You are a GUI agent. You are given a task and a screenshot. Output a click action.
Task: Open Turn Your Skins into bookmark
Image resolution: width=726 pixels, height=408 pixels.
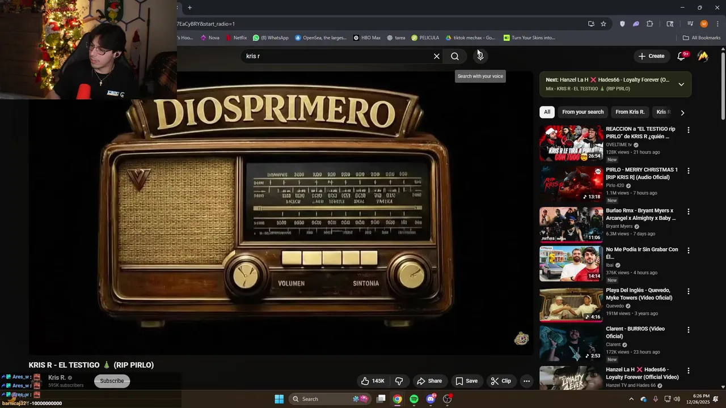[529, 38]
